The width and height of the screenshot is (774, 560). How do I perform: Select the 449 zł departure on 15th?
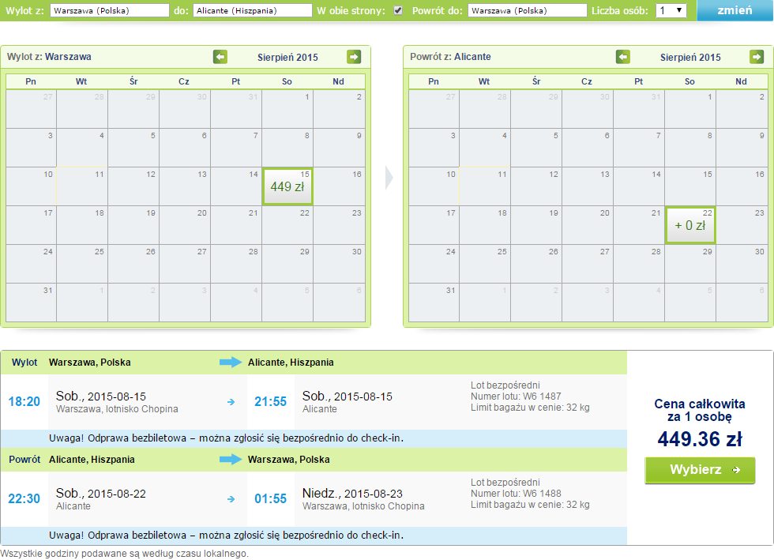pyautogui.click(x=287, y=186)
